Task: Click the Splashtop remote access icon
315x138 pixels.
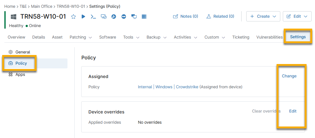Action: click(x=114, y=16)
